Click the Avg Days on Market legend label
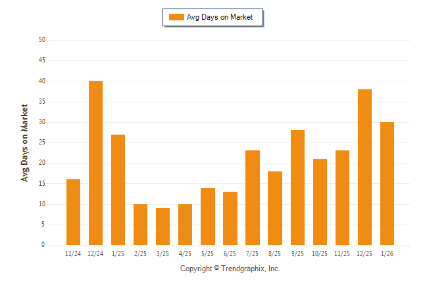The width and height of the screenshot is (425, 285). click(x=220, y=17)
